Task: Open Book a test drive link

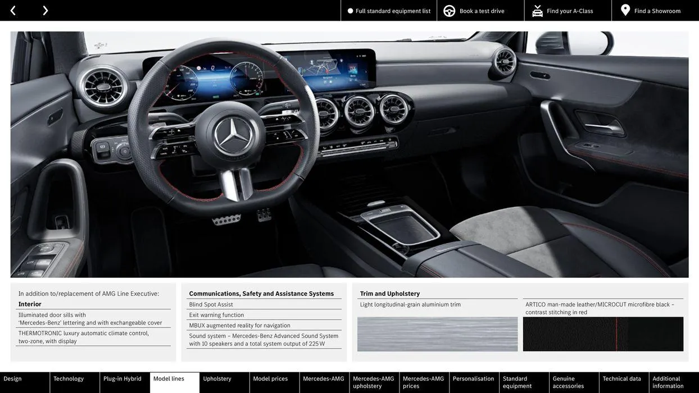Action: coord(482,11)
